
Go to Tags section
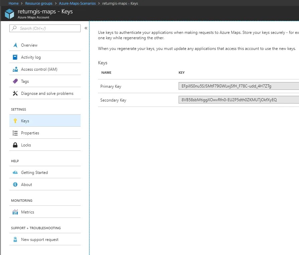(x=45, y=81)
